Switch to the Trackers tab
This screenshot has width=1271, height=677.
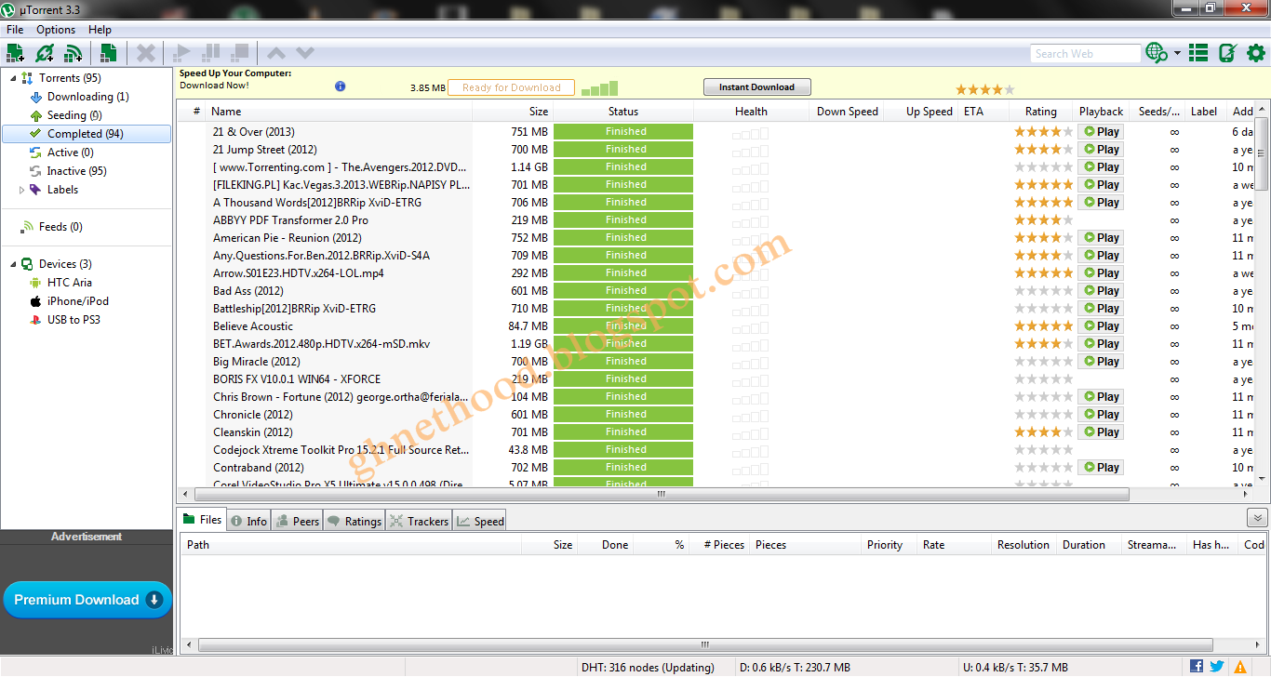click(x=419, y=521)
